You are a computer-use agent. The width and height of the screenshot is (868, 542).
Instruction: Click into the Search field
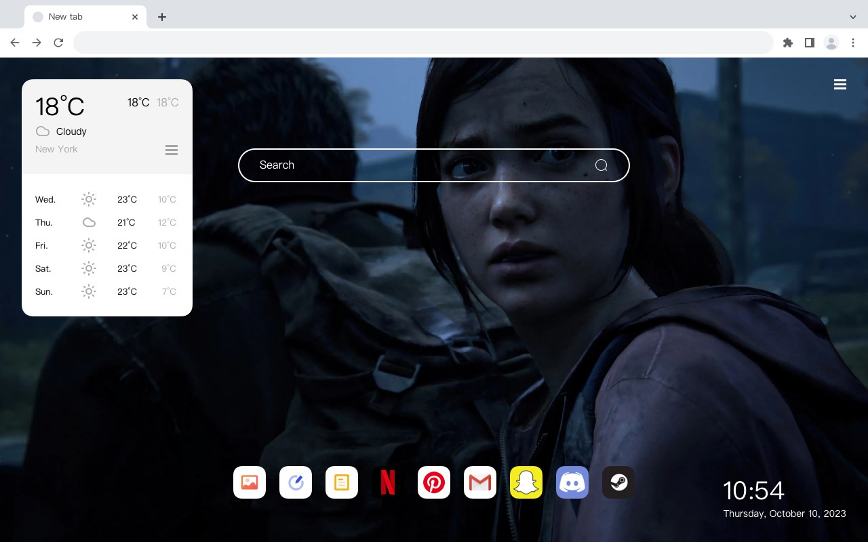[x=434, y=165]
